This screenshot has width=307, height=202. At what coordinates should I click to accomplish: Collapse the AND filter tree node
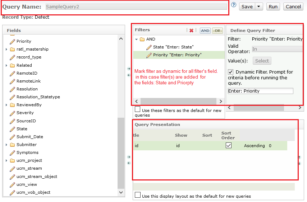136,39
